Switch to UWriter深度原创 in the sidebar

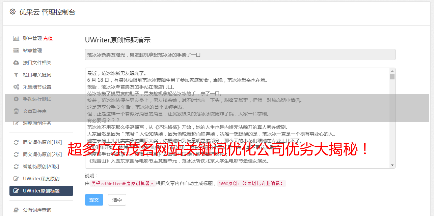[41, 179]
